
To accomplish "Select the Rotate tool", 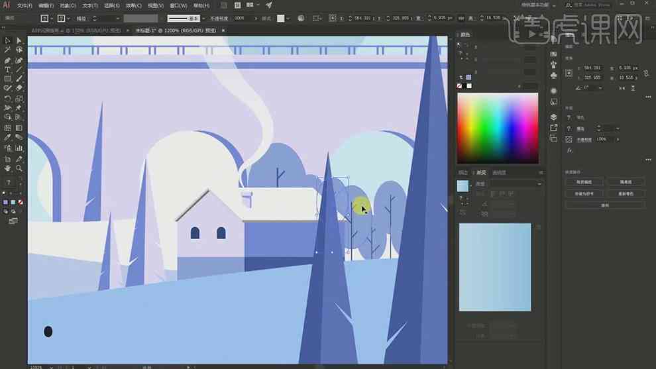I will coord(7,99).
